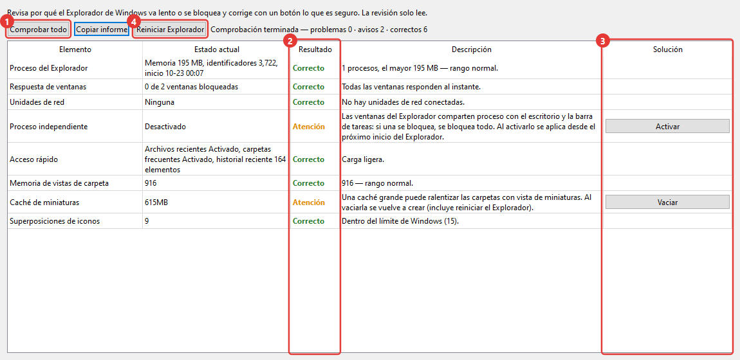Click the Carga ligera description
The height and width of the screenshot is (360, 740).
[x=363, y=159]
